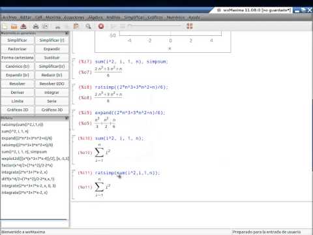Screen dimensions: 313x235
Task: Open the Archivo menu
Action: pyautogui.click(x=9, y=18)
